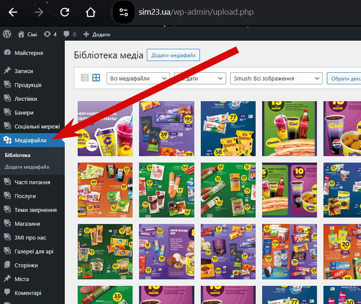Click the icon beside ЗМІ про нас
361x304 pixels.
(x=7, y=237)
